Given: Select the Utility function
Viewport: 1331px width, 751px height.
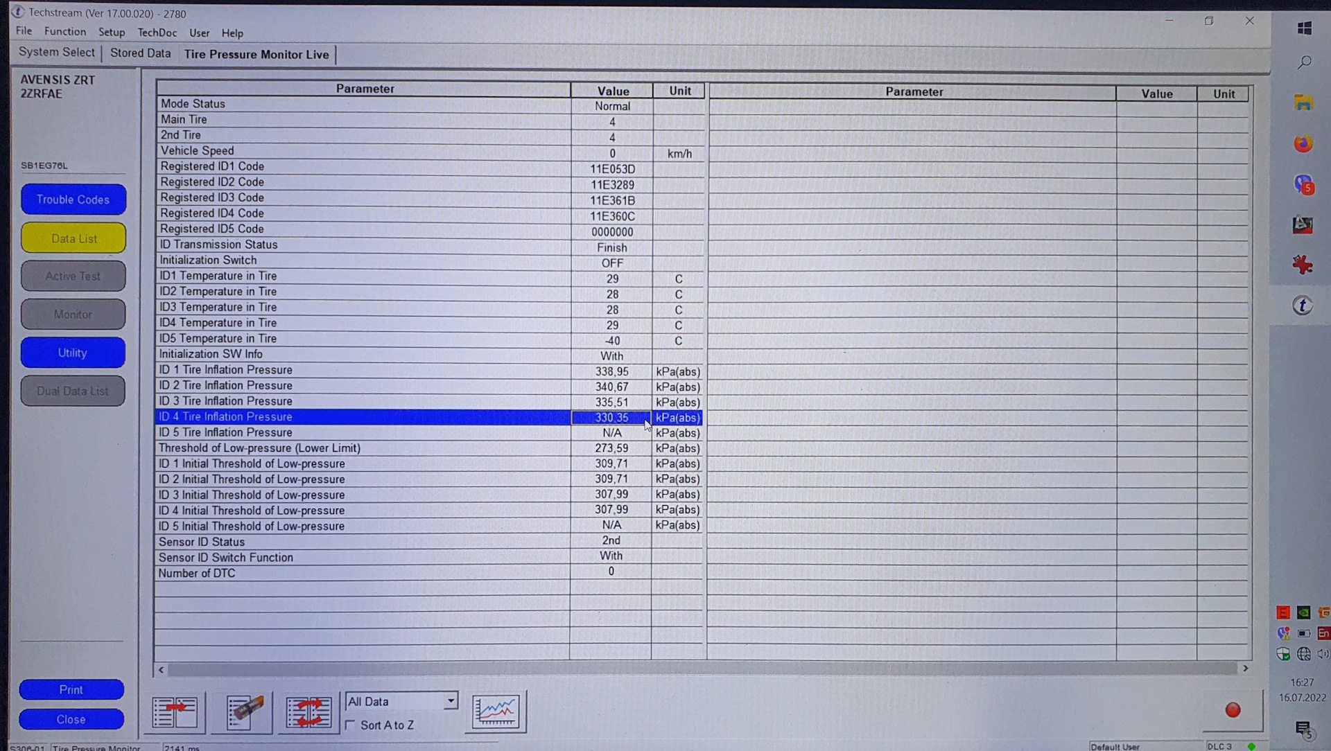Looking at the screenshot, I should (x=71, y=353).
